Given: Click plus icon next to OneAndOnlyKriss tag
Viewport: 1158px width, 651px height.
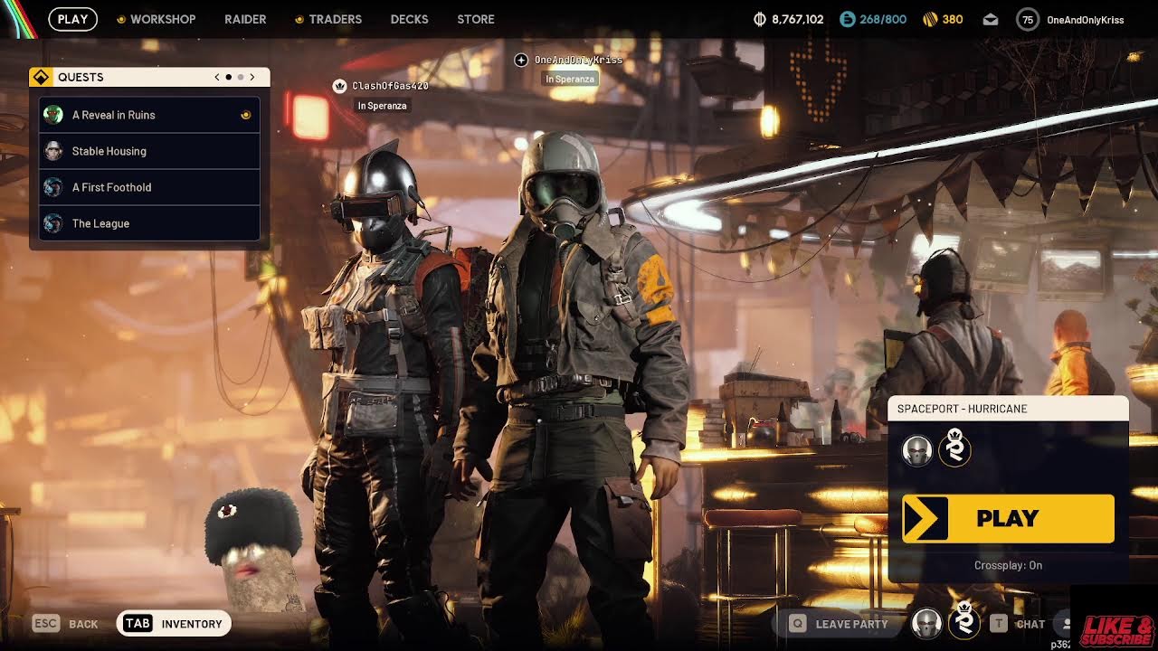Looking at the screenshot, I should pos(521,60).
